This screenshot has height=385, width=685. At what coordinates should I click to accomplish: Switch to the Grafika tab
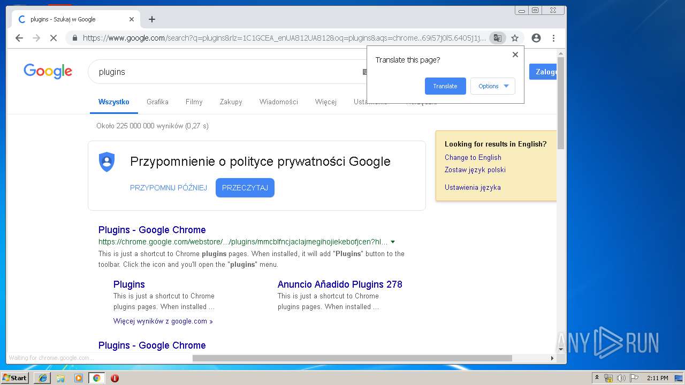(x=157, y=102)
